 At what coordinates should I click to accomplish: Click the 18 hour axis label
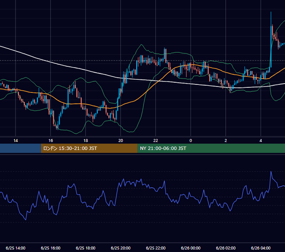(85, 141)
